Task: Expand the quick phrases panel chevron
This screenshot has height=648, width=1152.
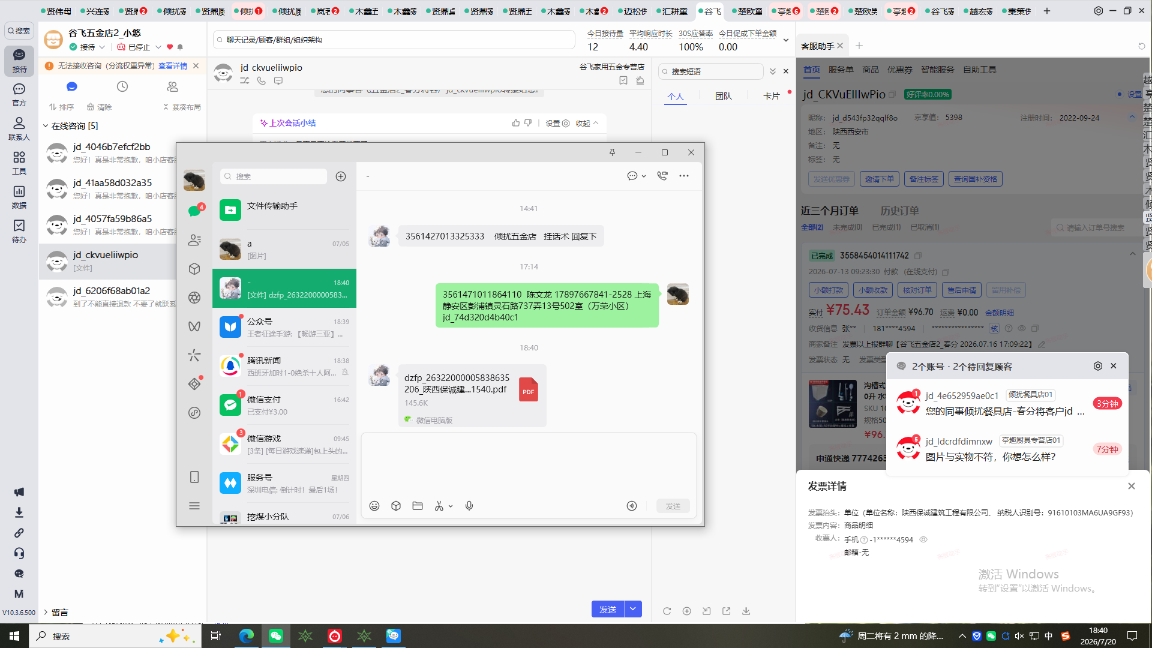Action: [773, 71]
